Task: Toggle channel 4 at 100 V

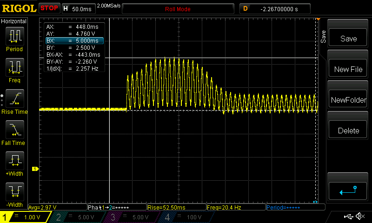Action: 186,217
